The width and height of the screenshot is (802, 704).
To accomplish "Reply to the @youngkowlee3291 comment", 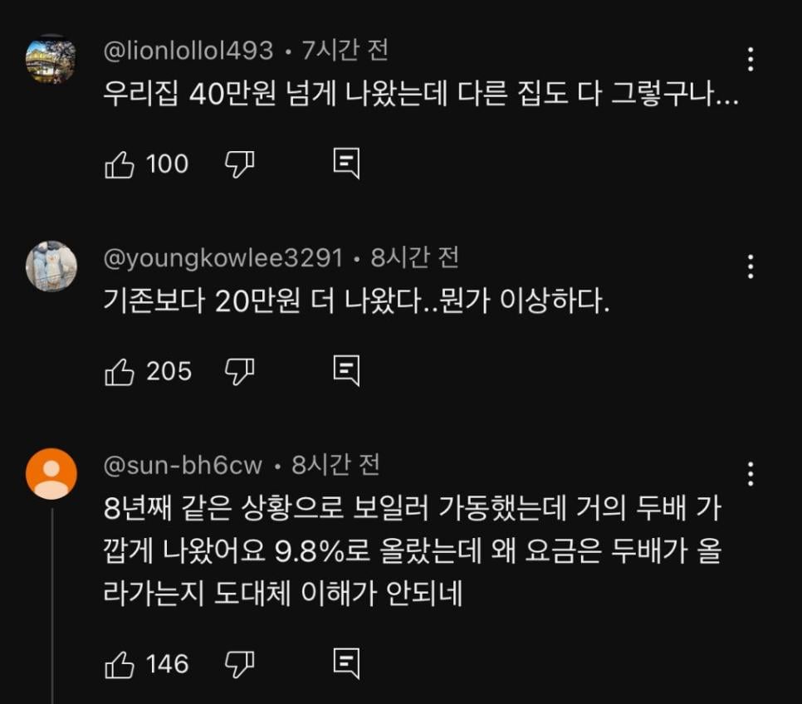I will click(346, 371).
